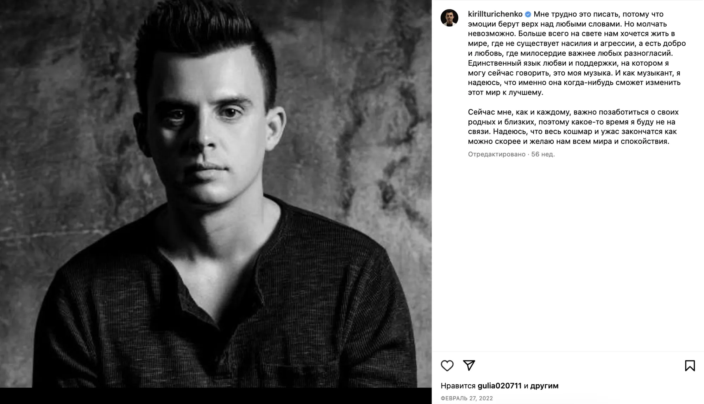
Task: Share the post via paper plane icon
Action: [x=469, y=365]
